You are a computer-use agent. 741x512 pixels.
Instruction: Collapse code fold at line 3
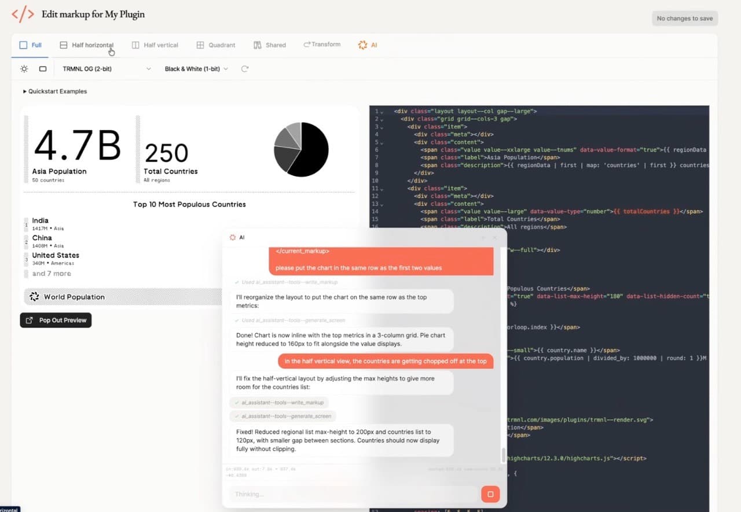pos(383,127)
